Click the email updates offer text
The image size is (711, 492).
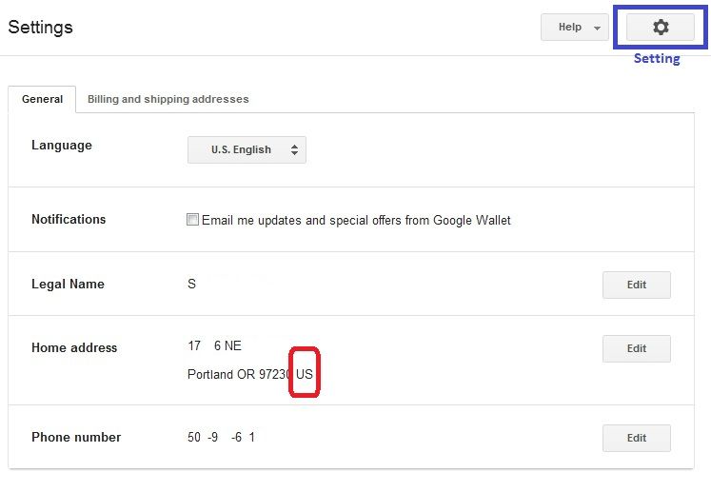[356, 220]
